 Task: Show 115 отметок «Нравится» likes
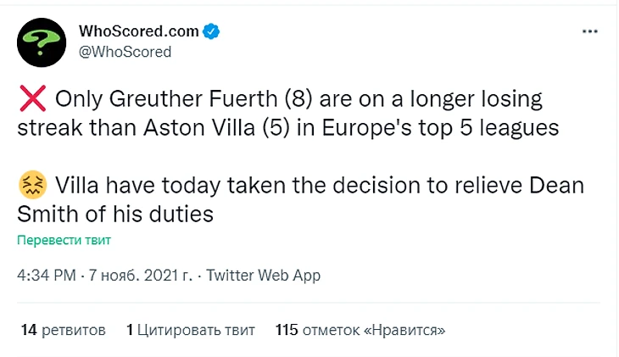pyautogui.click(x=360, y=329)
